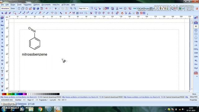Choose the Sulfur atom button
This screenshot has height=112, width=199.
click(x=2, y=57)
